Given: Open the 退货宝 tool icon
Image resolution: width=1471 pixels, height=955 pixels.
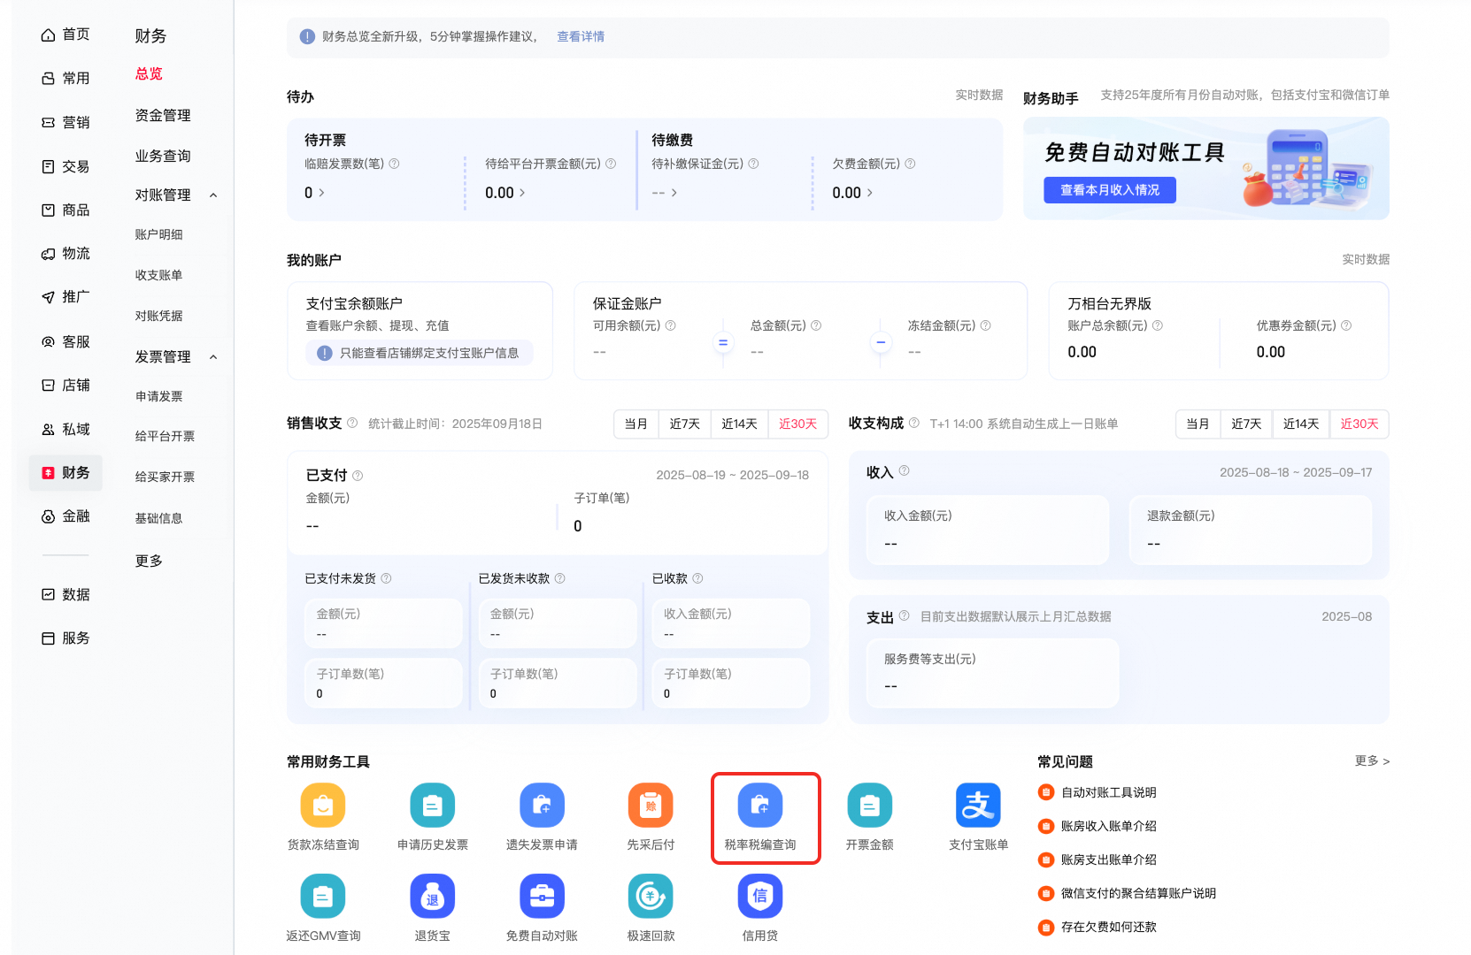Looking at the screenshot, I should (433, 897).
